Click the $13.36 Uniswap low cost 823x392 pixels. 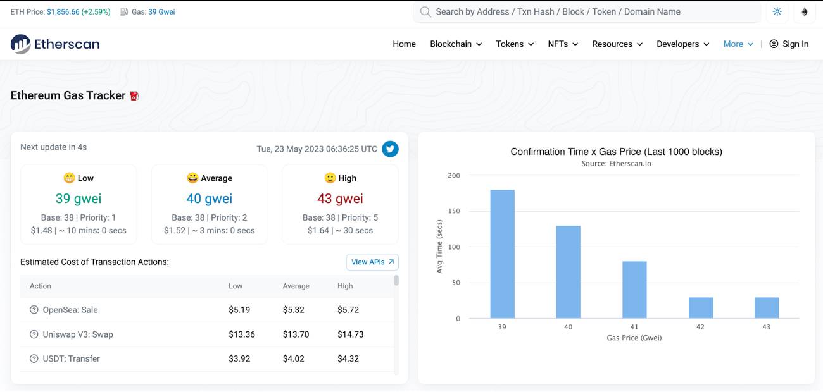click(242, 334)
